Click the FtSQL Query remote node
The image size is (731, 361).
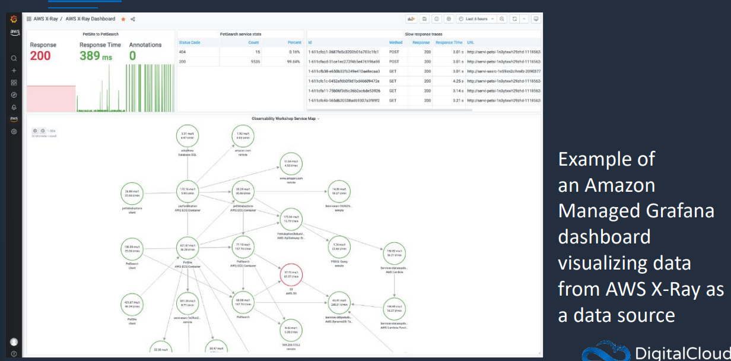click(340, 247)
